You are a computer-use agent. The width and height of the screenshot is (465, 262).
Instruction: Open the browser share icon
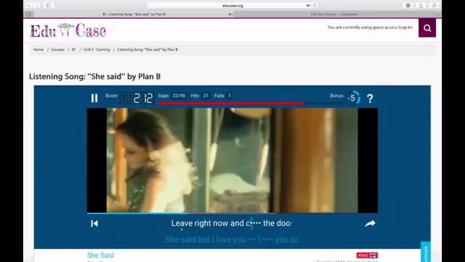(x=421, y=5)
